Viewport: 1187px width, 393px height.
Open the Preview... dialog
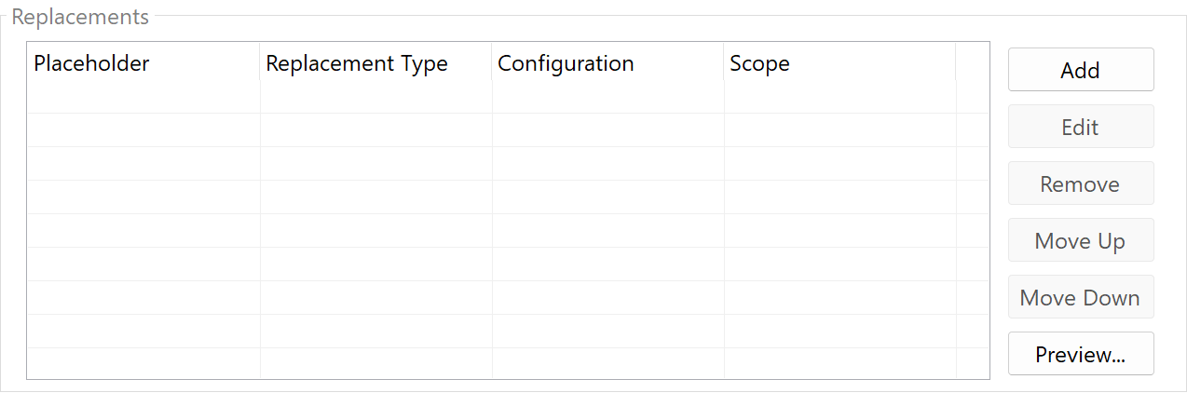click(1081, 354)
